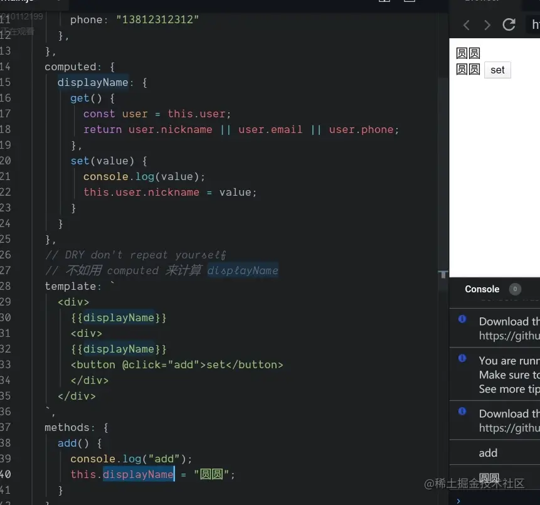Click 'console.log("add");' on line 39

pos(131,459)
